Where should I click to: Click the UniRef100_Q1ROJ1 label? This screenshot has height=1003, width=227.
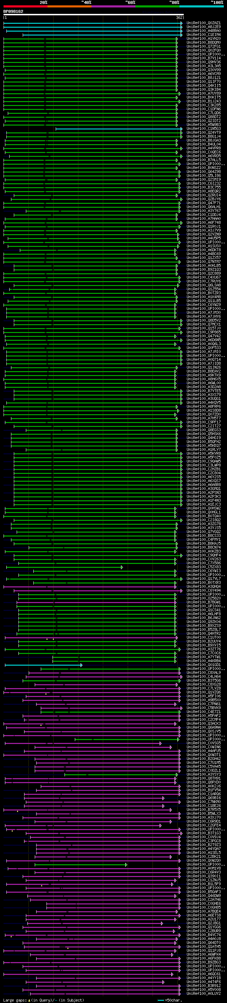point(203,227)
